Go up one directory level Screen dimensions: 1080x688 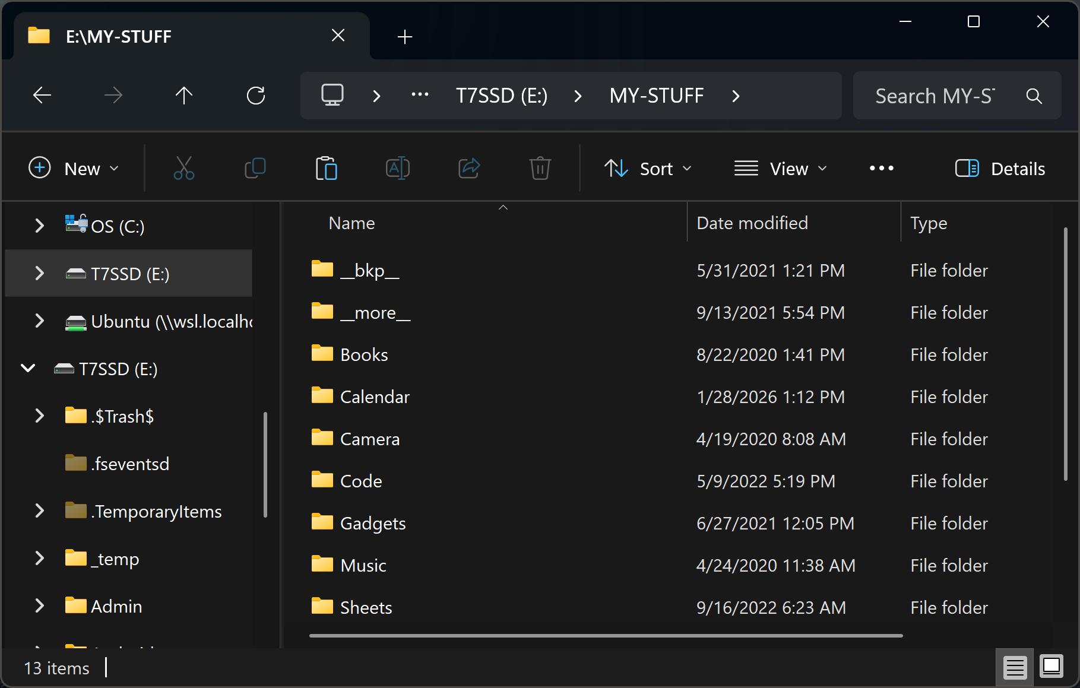coord(184,96)
